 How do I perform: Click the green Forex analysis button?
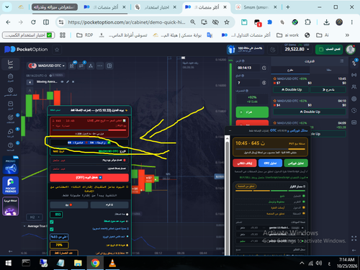[x=296, y=163]
